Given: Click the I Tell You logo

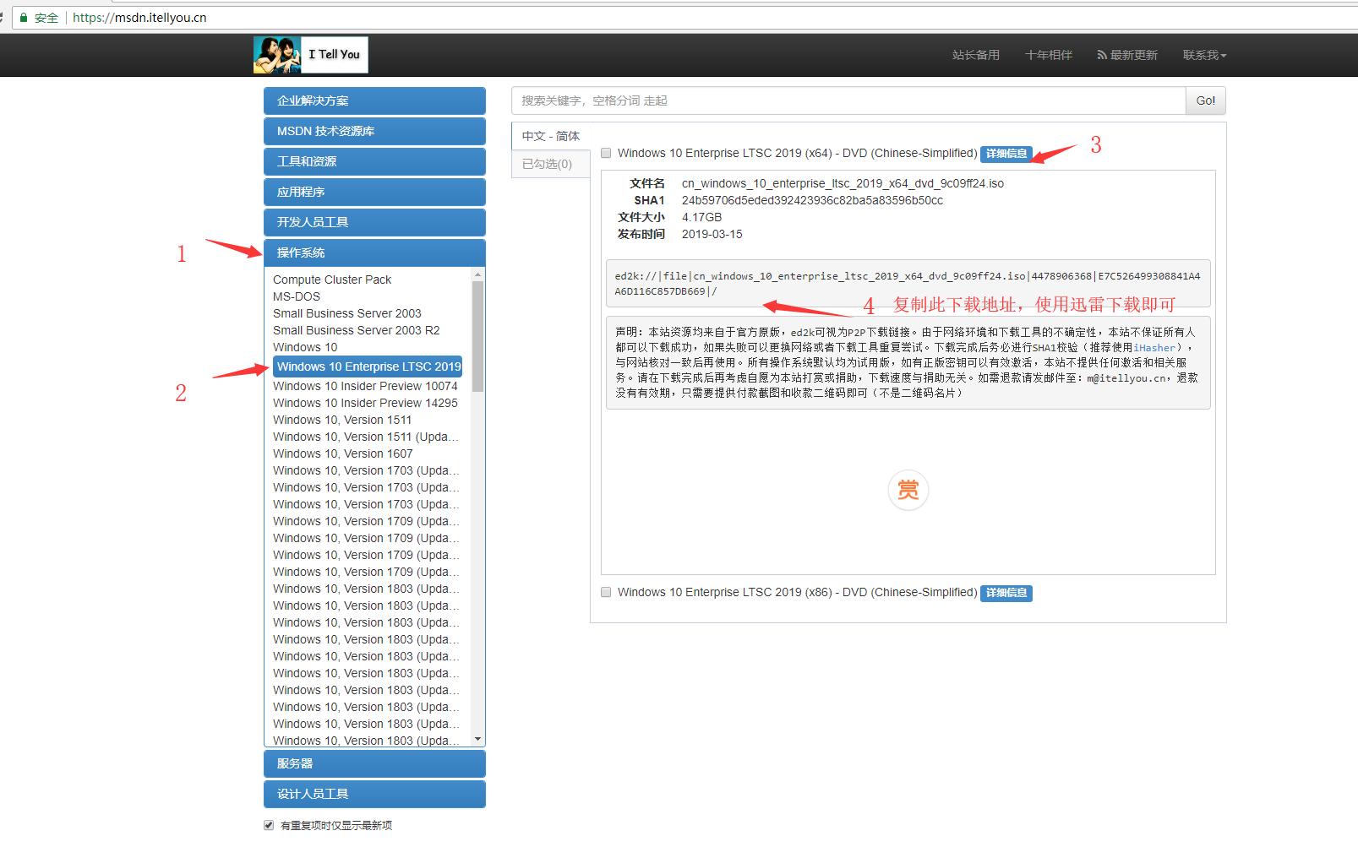Looking at the screenshot, I should click(x=310, y=54).
